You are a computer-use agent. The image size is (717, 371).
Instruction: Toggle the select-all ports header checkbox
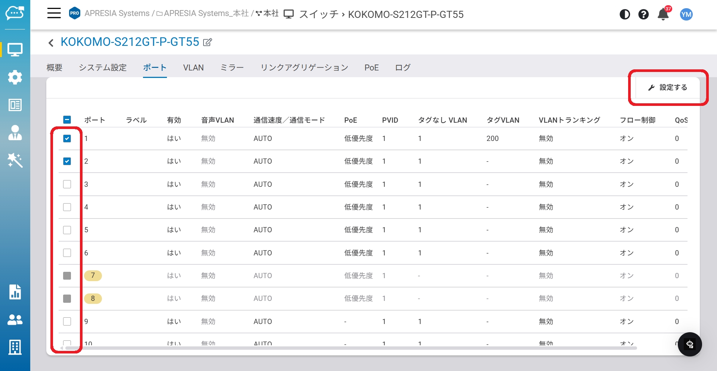(67, 120)
